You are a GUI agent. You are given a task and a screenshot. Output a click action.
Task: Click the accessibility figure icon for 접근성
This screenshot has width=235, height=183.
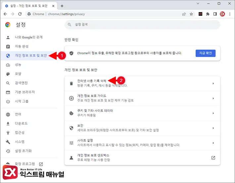coord(8,133)
